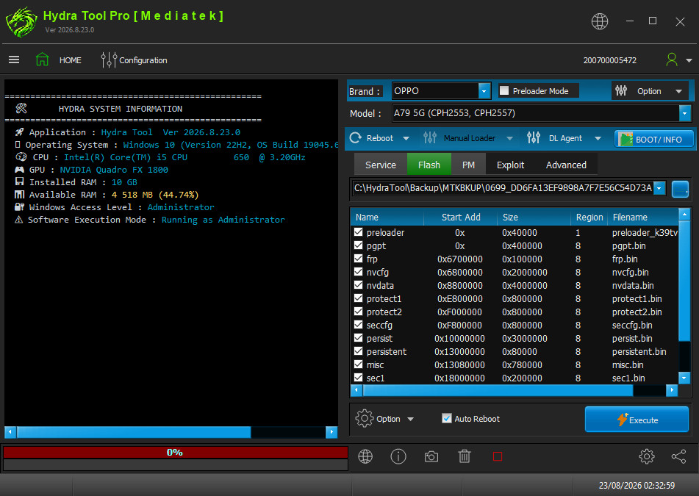Uncheck the nvcfg partition checkbox

tap(358, 271)
